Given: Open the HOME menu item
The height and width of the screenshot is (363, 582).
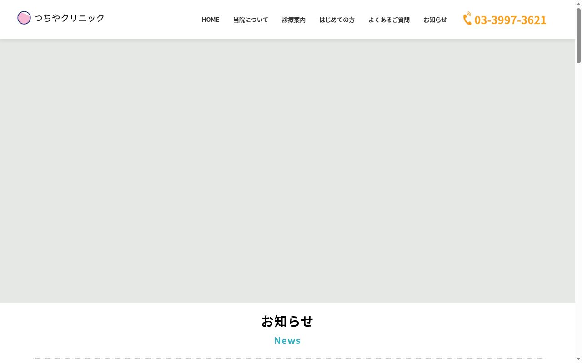Looking at the screenshot, I should [211, 20].
